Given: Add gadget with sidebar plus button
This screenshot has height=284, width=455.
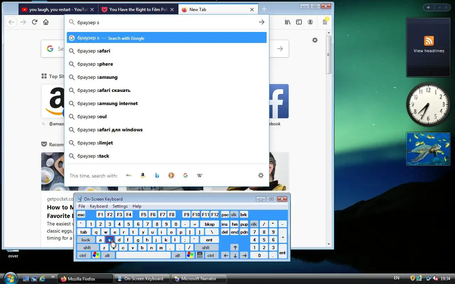Looking at the screenshot, I should pyautogui.click(x=428, y=7).
